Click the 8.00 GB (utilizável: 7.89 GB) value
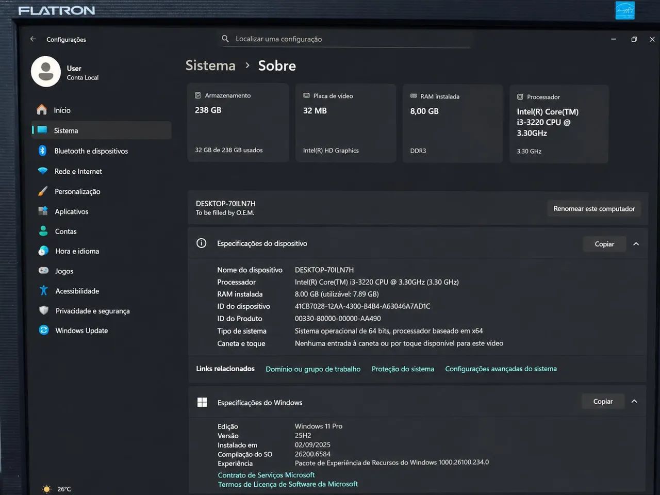The height and width of the screenshot is (495, 660). pyautogui.click(x=337, y=294)
